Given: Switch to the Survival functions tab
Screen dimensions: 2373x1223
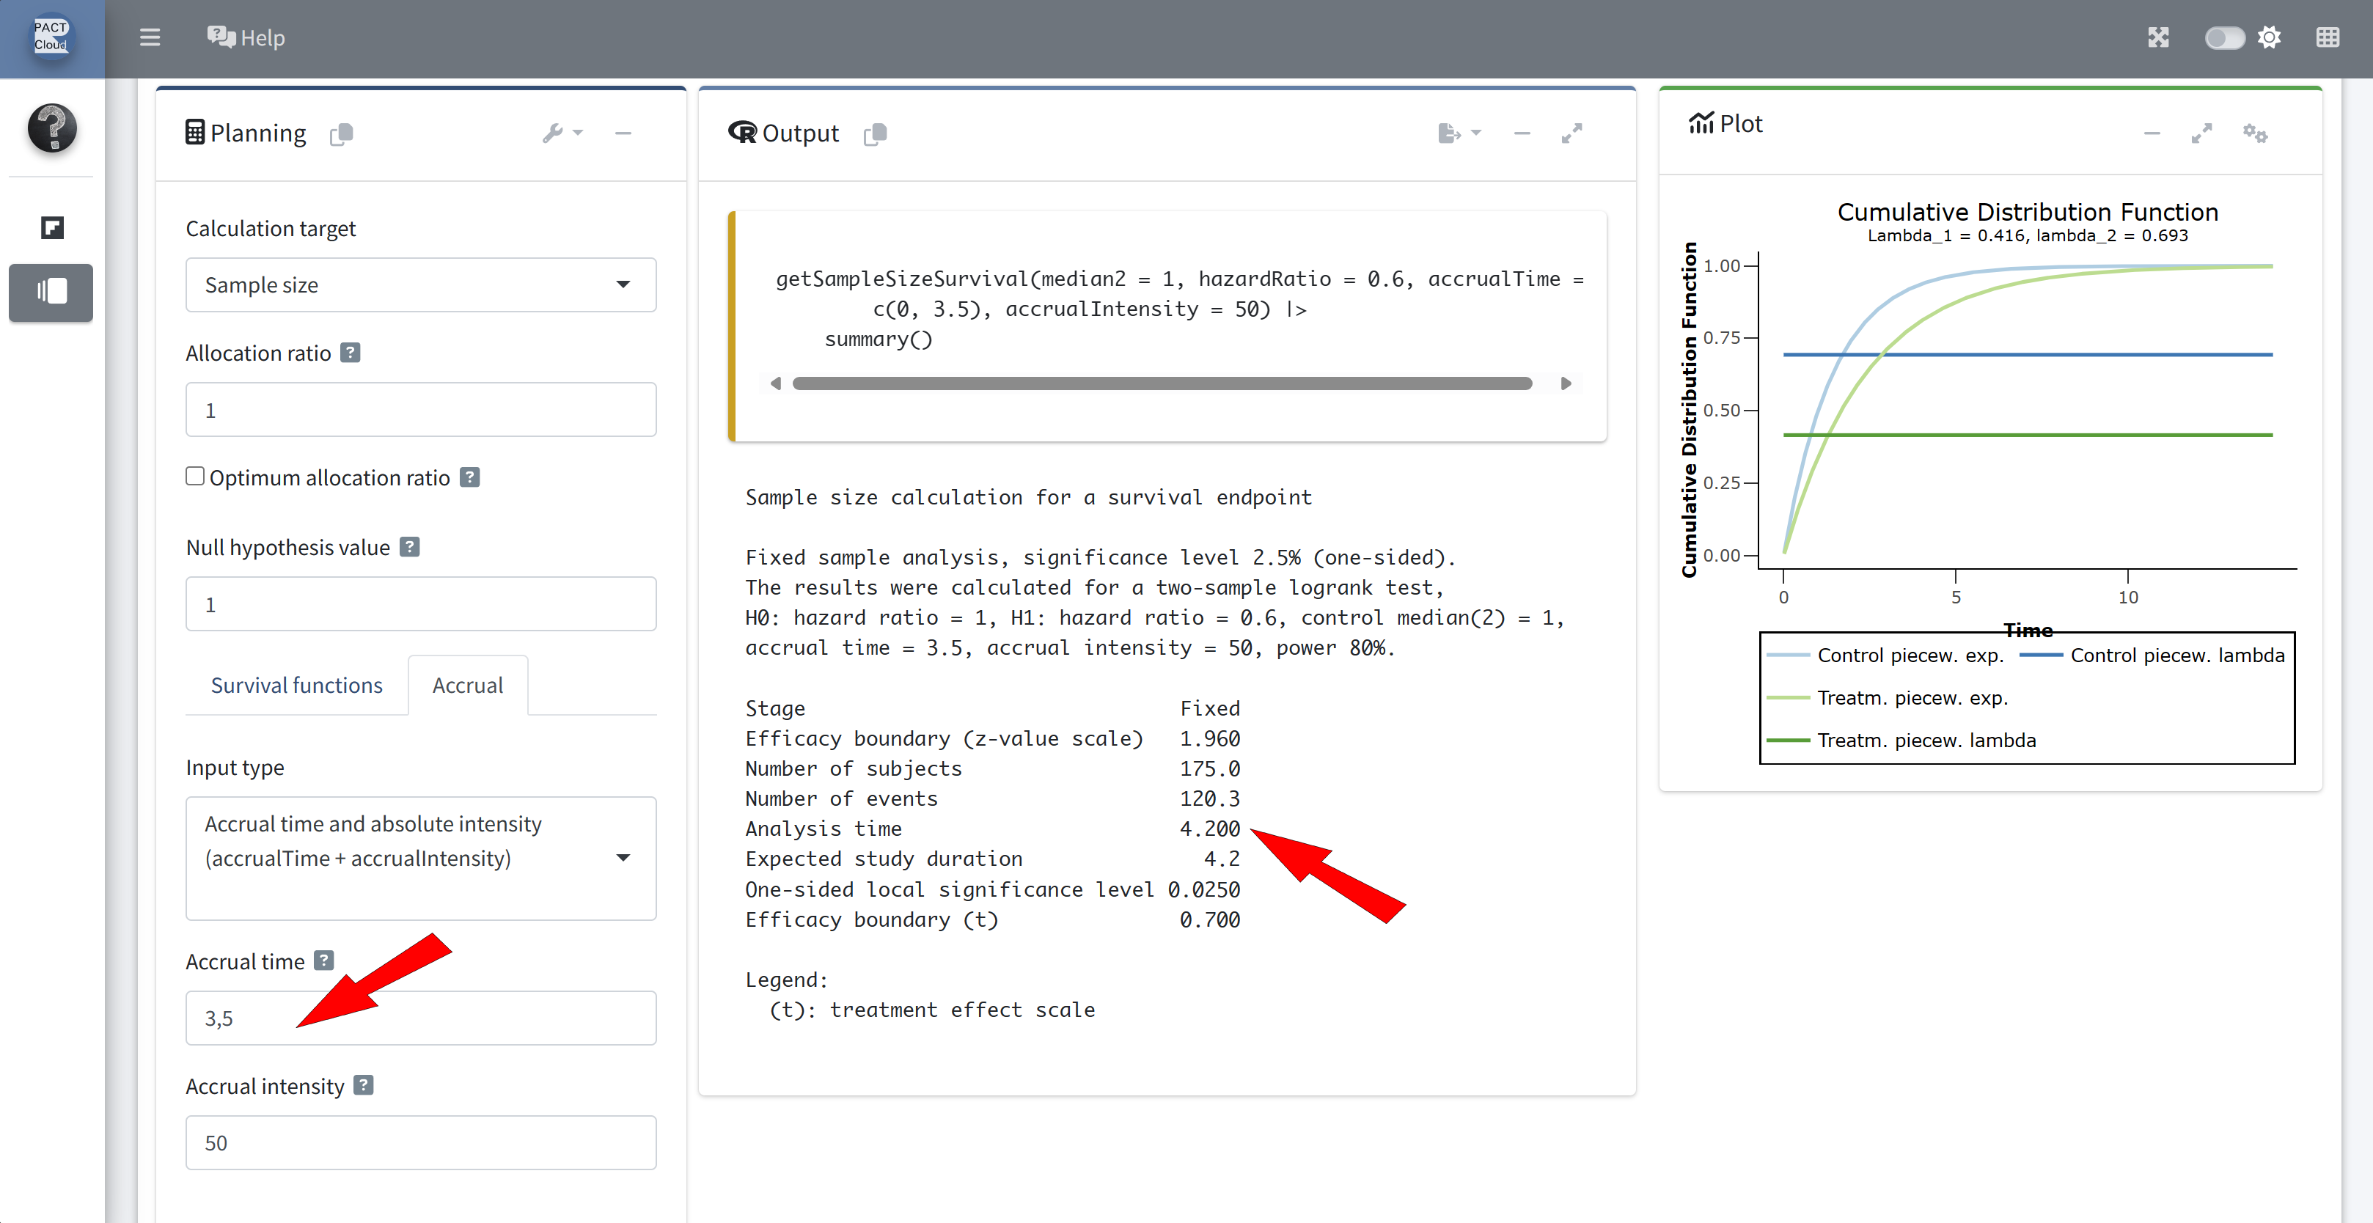Looking at the screenshot, I should tap(296, 685).
